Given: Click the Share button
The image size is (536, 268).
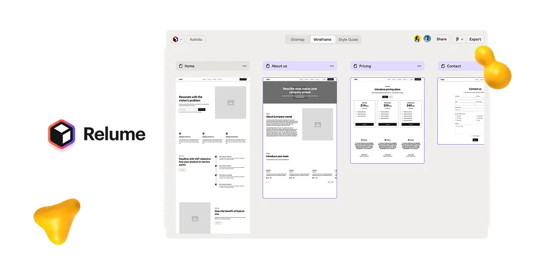Looking at the screenshot, I should (441, 39).
